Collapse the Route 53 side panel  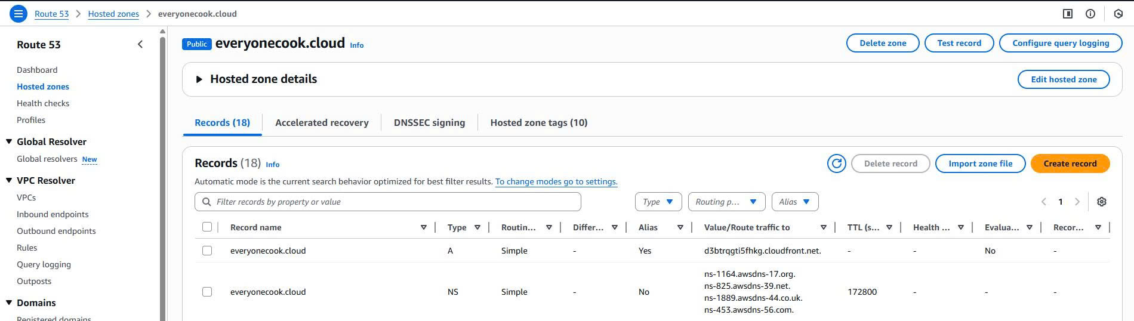point(140,44)
